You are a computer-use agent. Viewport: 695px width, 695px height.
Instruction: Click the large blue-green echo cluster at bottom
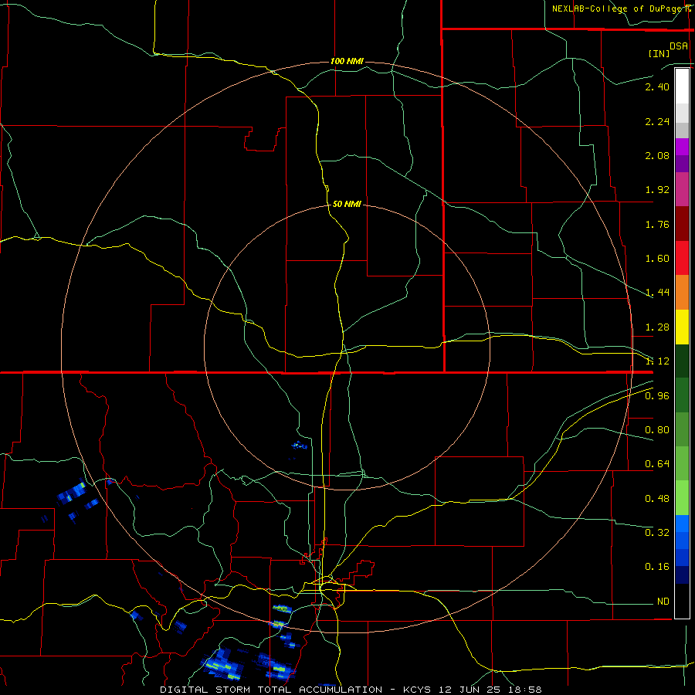(x=222, y=663)
